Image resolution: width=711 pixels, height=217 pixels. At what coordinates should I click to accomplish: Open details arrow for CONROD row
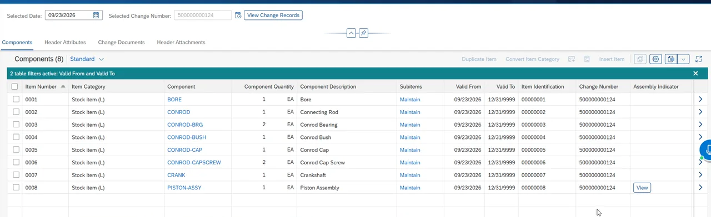(700, 112)
